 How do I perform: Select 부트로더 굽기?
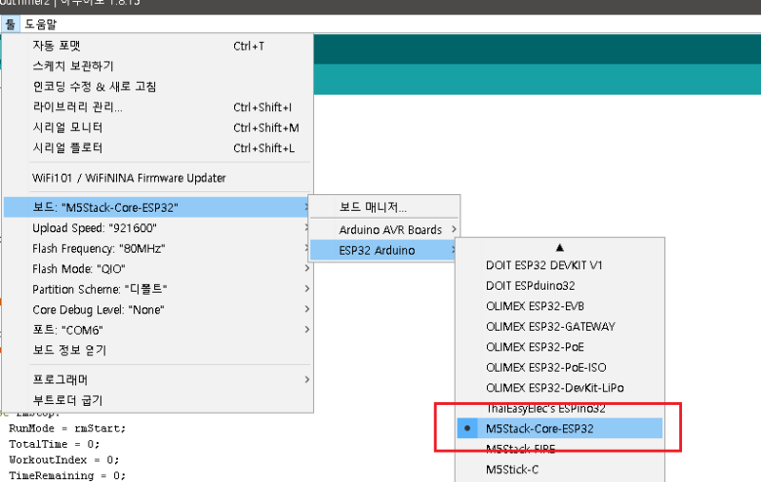(x=158, y=400)
